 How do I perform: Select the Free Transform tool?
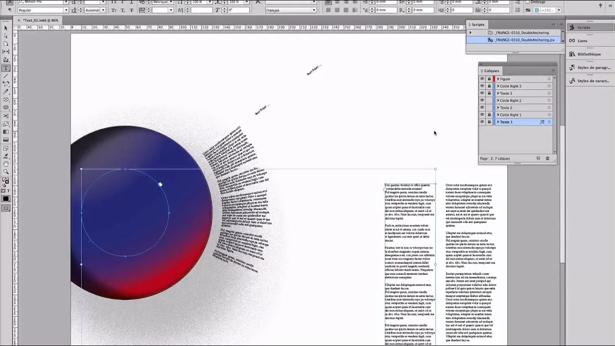tap(6, 124)
